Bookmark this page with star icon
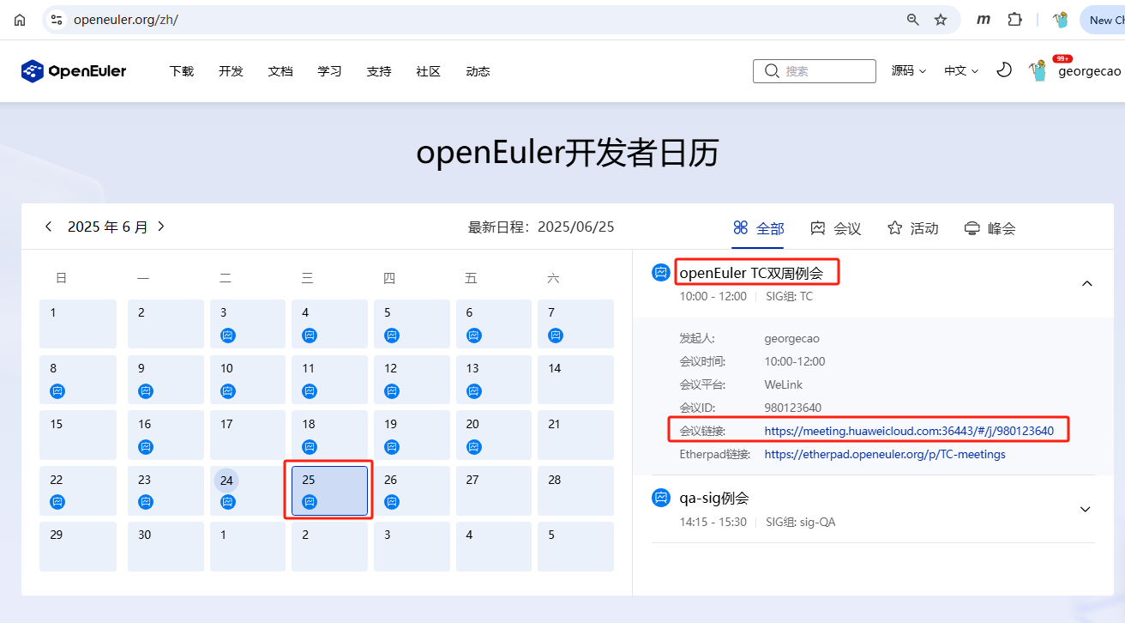This screenshot has height=623, width=1125. pos(941,20)
